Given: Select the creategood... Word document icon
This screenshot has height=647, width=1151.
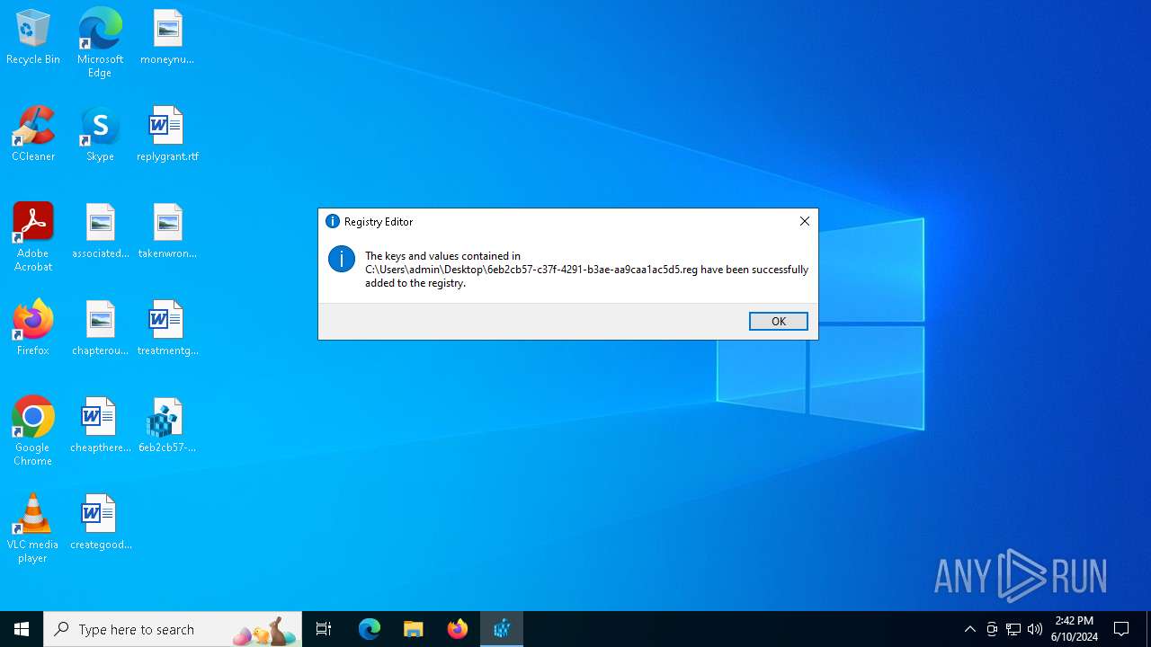Looking at the screenshot, I should point(100,522).
